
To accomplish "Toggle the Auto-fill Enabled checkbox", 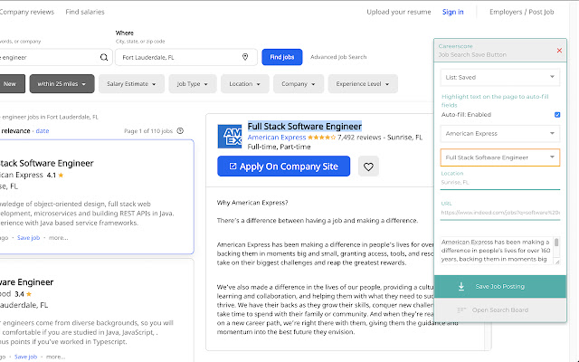I will (557, 115).
